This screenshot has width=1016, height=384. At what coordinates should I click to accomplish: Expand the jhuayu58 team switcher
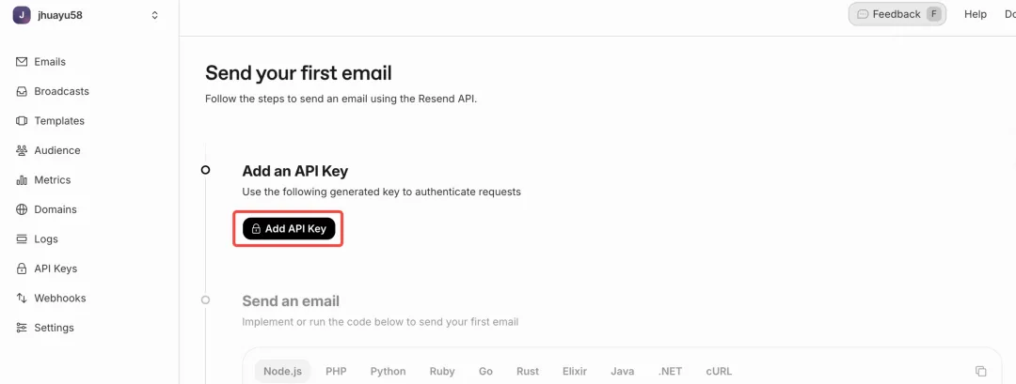pyautogui.click(x=155, y=15)
